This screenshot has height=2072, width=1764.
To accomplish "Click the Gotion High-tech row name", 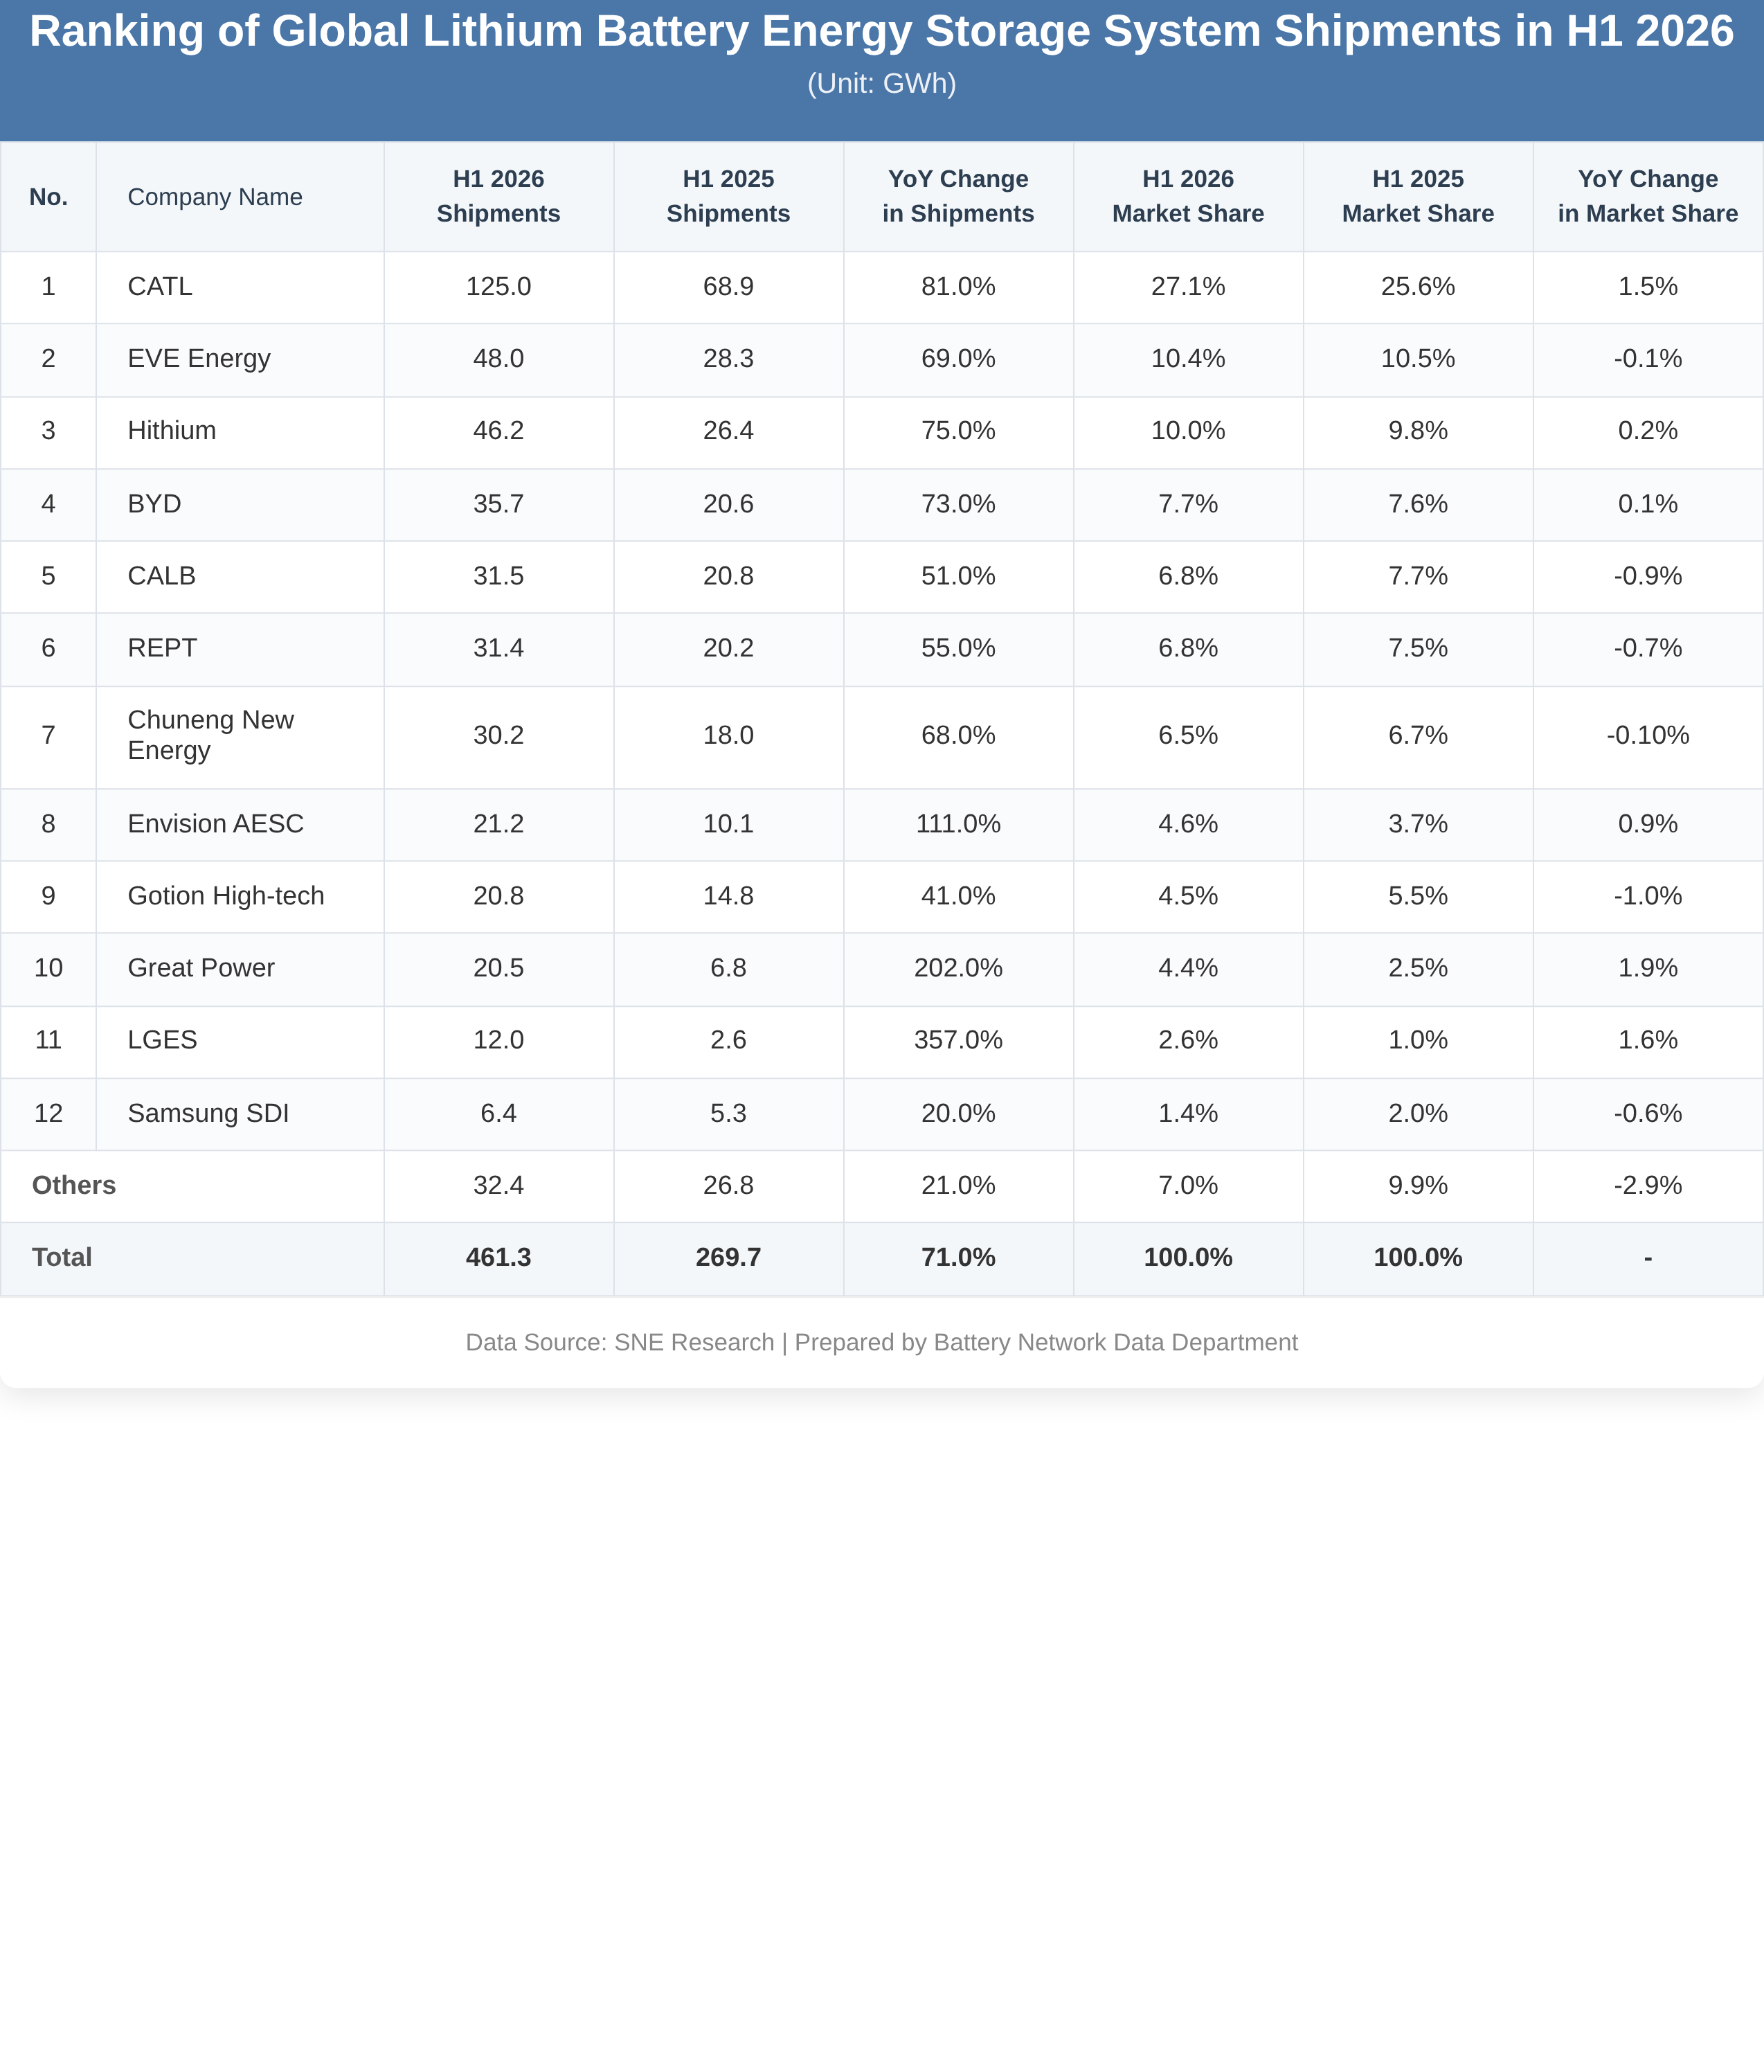I will [x=226, y=896].
